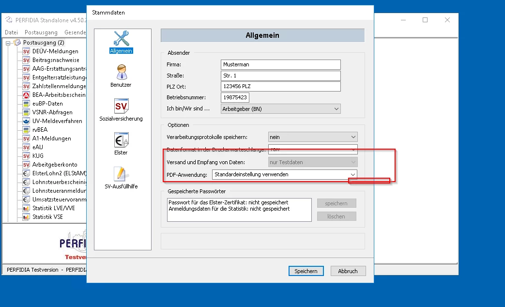Select VSNR-Abfragen in the tree

(x=52, y=112)
